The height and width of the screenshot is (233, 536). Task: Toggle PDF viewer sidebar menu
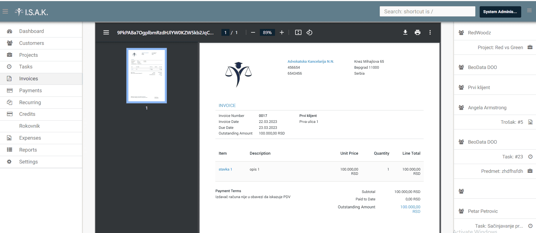pos(106,33)
